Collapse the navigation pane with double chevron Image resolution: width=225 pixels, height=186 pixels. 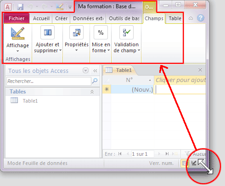coord(95,71)
